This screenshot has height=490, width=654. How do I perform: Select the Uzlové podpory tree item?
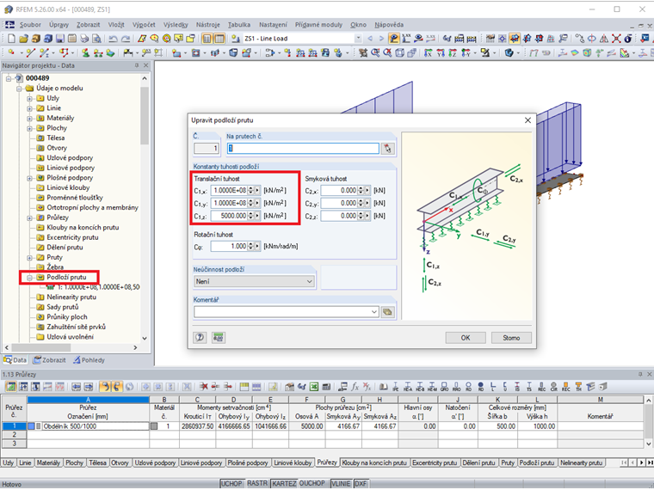70,158
